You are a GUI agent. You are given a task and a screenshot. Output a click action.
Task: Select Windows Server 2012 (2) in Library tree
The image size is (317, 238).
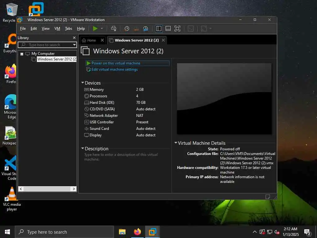pyautogui.click(x=57, y=59)
